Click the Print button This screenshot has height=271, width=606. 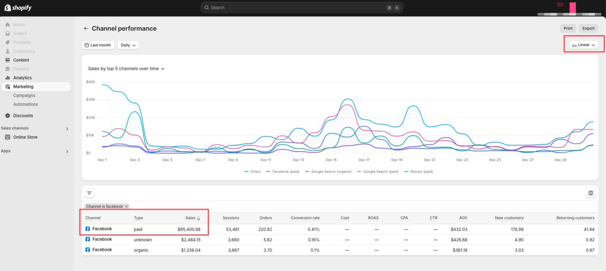point(568,29)
